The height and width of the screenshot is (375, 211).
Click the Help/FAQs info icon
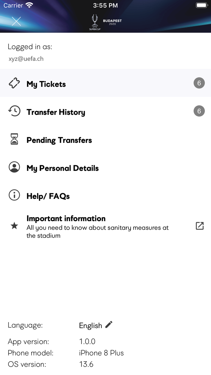[14, 195]
